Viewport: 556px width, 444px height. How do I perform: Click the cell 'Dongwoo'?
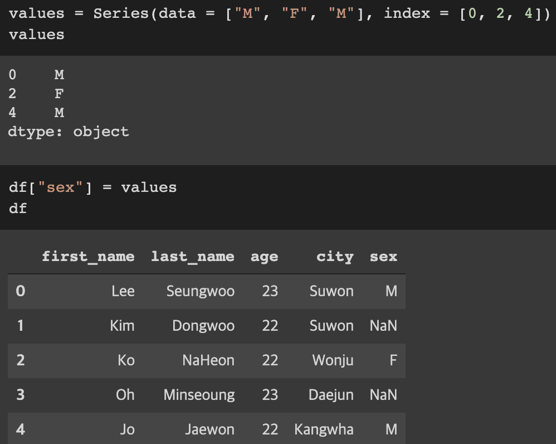pyautogui.click(x=203, y=326)
